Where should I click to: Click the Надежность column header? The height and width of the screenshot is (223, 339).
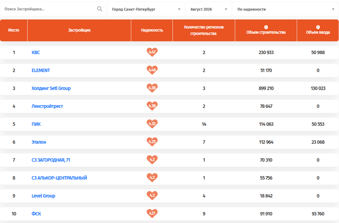coord(152,30)
